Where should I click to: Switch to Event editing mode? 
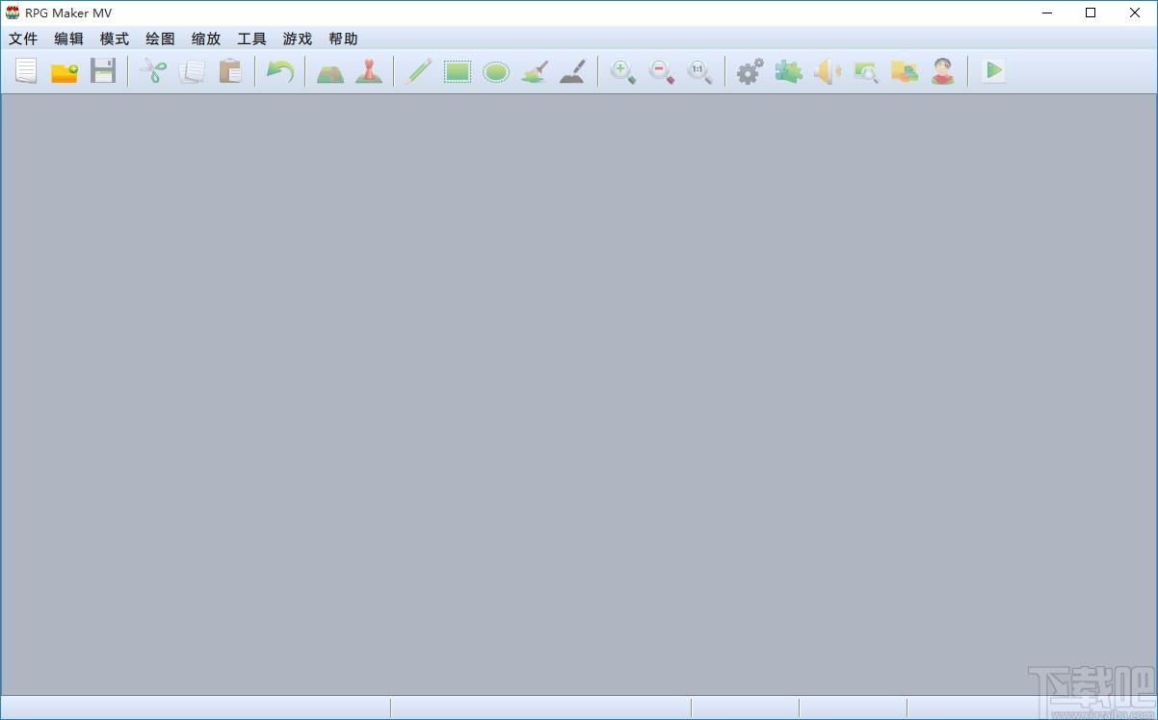[369, 70]
